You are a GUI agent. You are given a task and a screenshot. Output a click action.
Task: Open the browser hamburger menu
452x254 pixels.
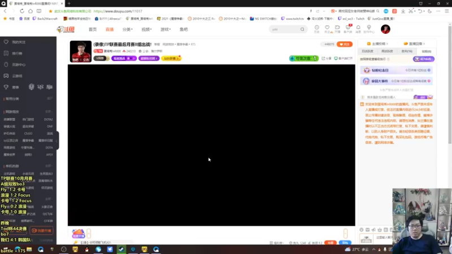[x=447, y=11]
